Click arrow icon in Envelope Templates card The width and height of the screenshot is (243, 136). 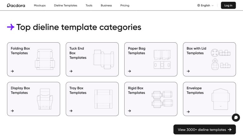click(188, 112)
